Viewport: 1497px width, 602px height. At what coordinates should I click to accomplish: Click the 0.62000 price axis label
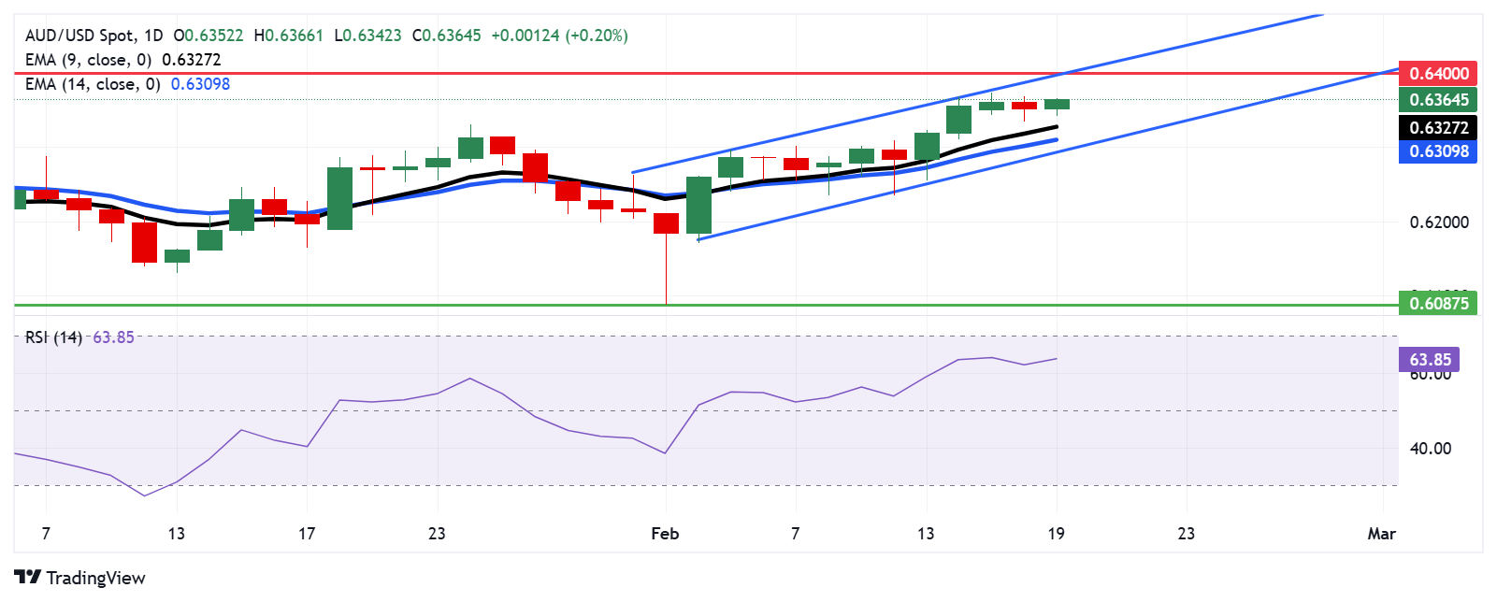pyautogui.click(x=1439, y=222)
